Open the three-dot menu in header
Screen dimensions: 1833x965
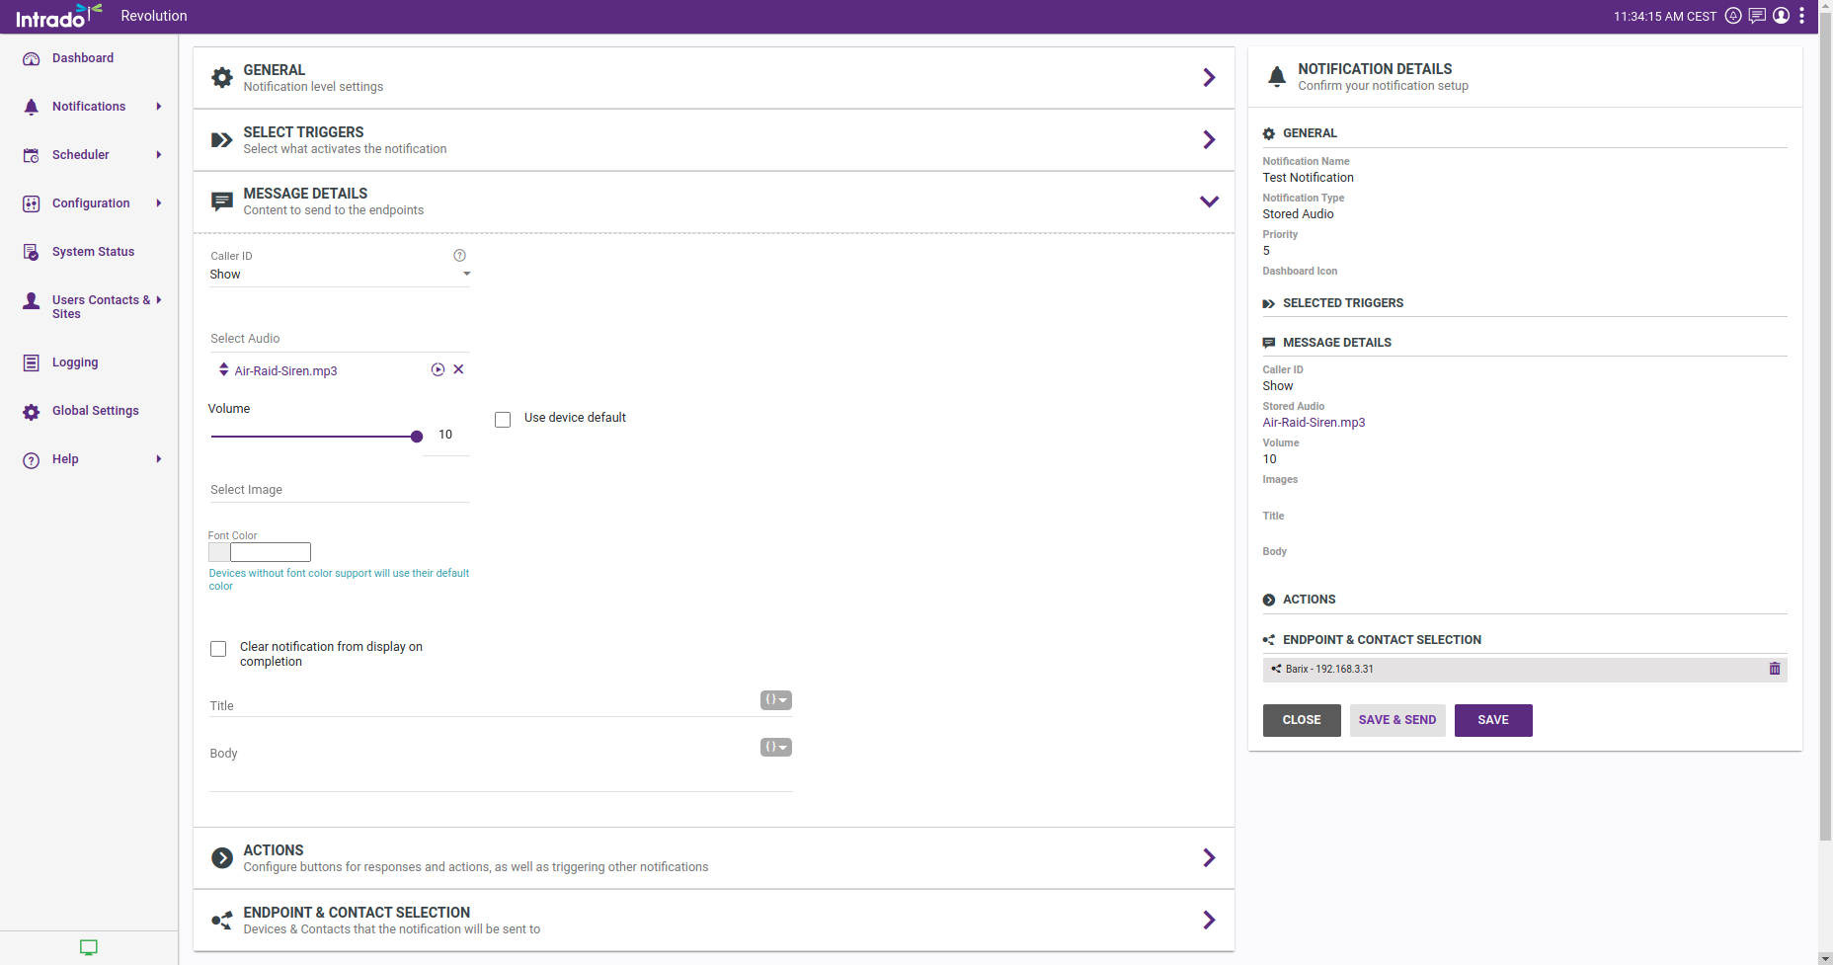(x=1802, y=16)
